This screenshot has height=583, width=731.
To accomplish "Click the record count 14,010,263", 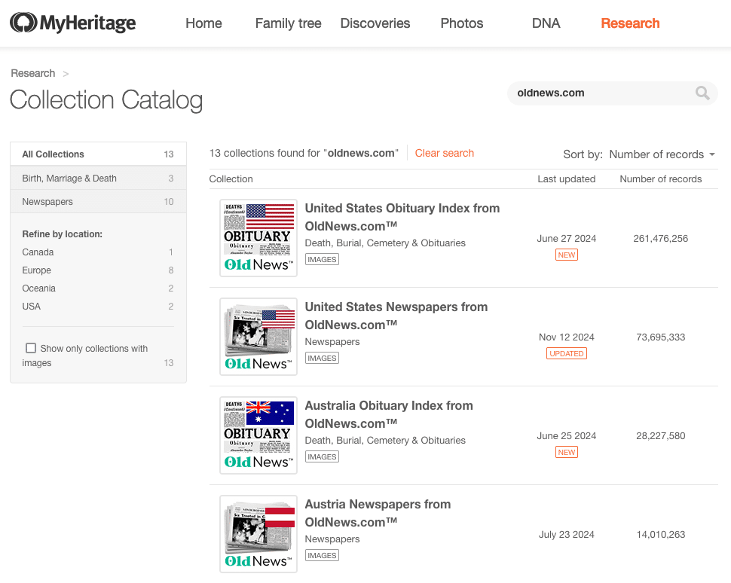I will (661, 535).
